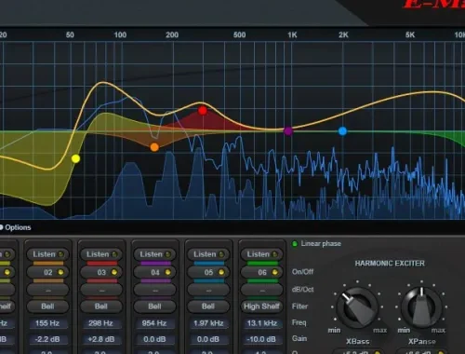Click the '100' frequency scale label
This screenshot has height=354, width=465.
click(x=120, y=34)
